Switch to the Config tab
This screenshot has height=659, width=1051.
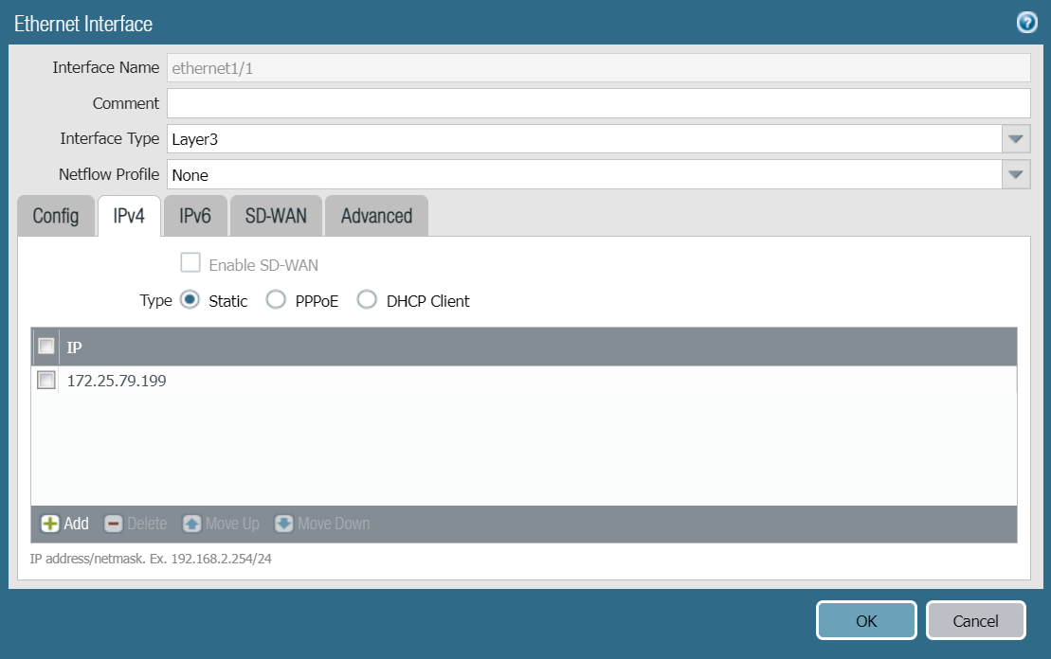click(56, 216)
